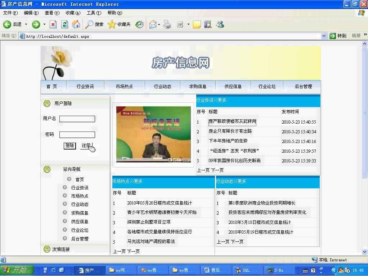Click in the 密码 password field
This screenshot has height=276, width=368.
(77, 135)
